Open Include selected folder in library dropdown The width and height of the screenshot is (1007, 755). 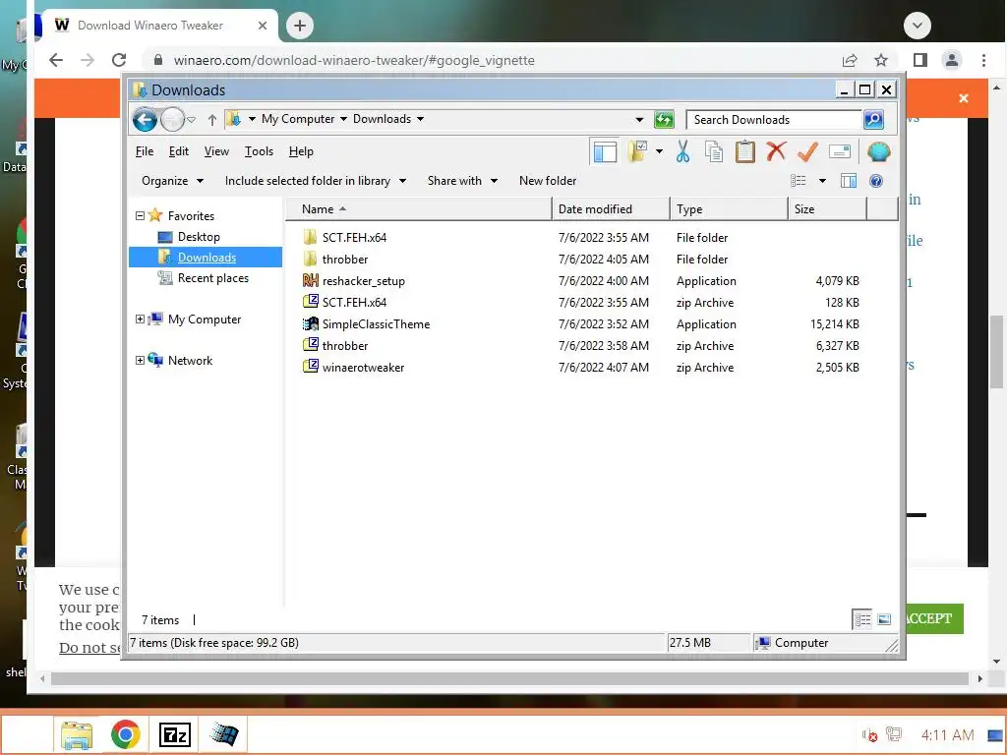315,181
